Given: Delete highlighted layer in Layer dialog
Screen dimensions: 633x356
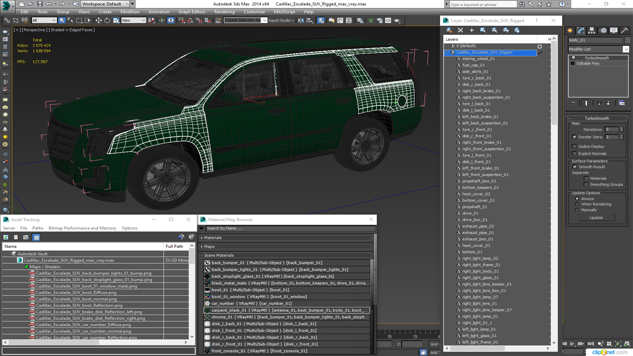Looking at the screenshot, I should (461, 30).
